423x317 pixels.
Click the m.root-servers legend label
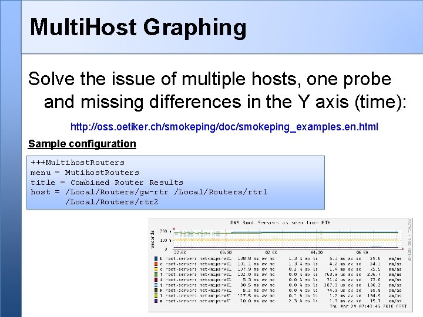pyautogui.click(x=196, y=301)
